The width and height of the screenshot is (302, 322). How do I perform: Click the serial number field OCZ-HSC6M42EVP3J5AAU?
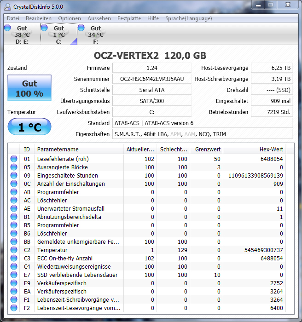(x=152, y=79)
